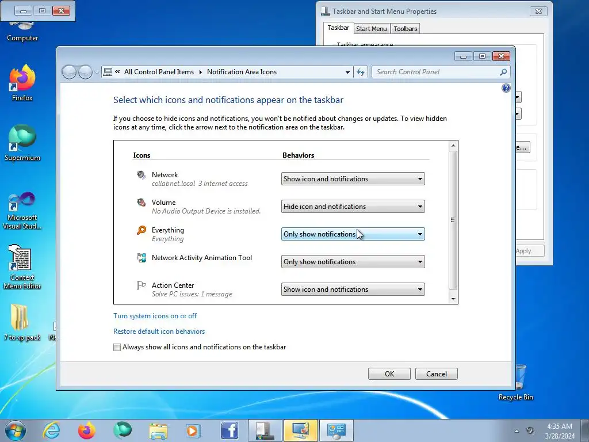Click the Network row label

(x=165, y=175)
